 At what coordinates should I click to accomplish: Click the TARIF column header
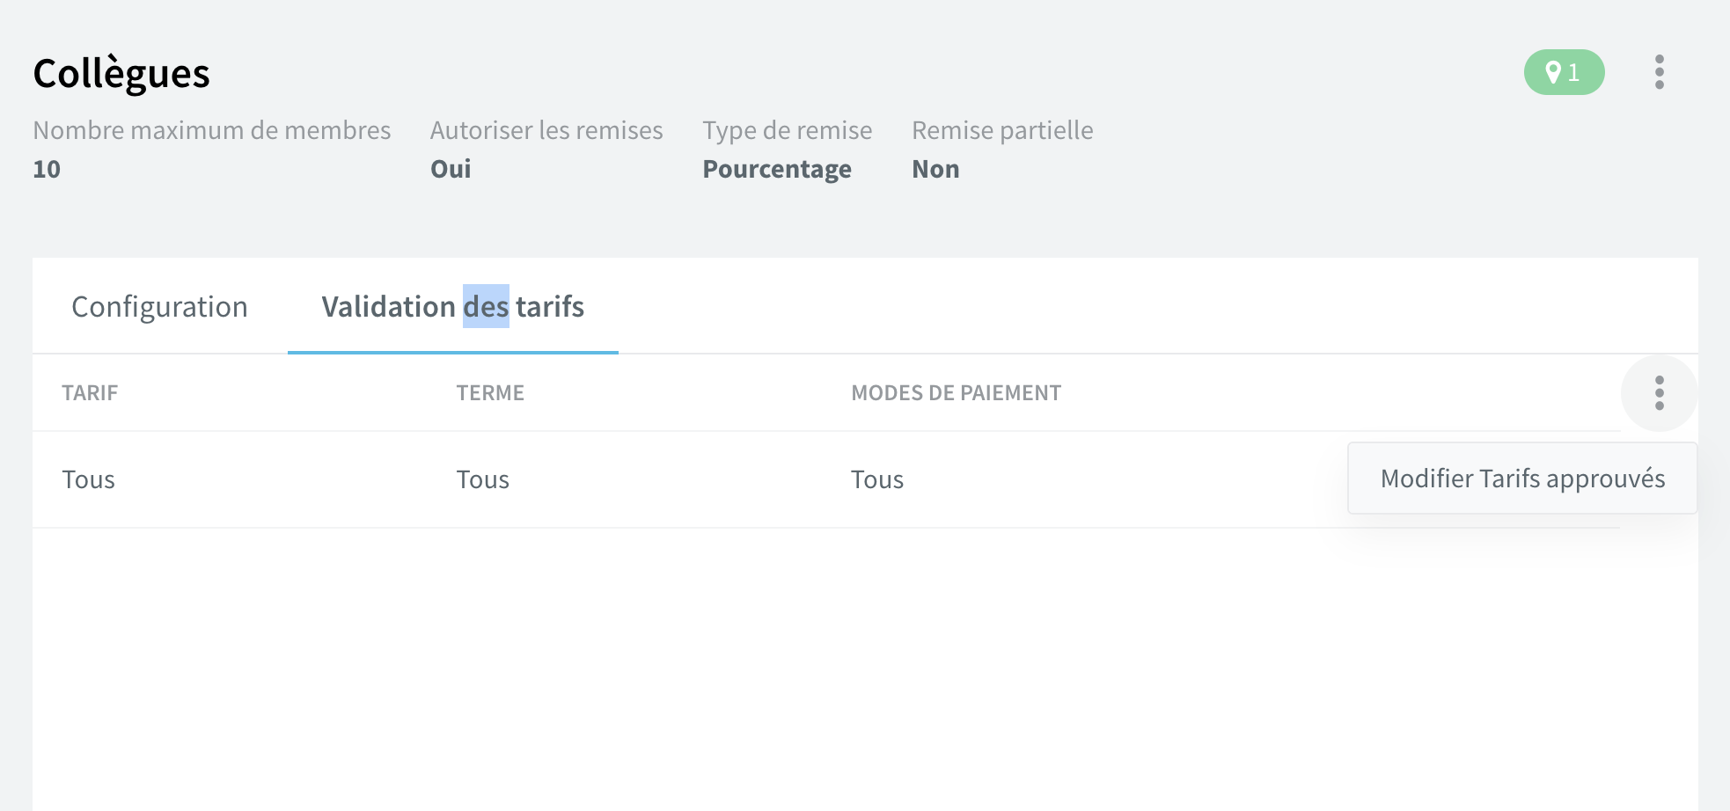coord(90,393)
